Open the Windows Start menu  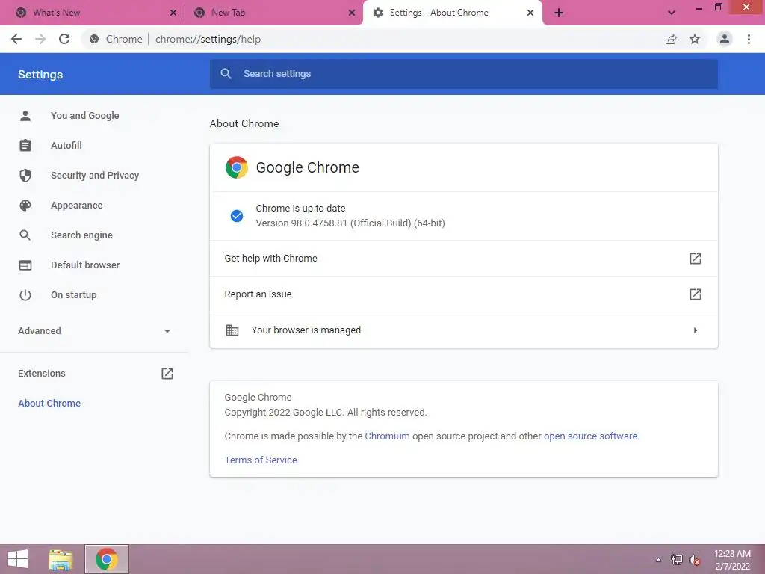(18, 559)
